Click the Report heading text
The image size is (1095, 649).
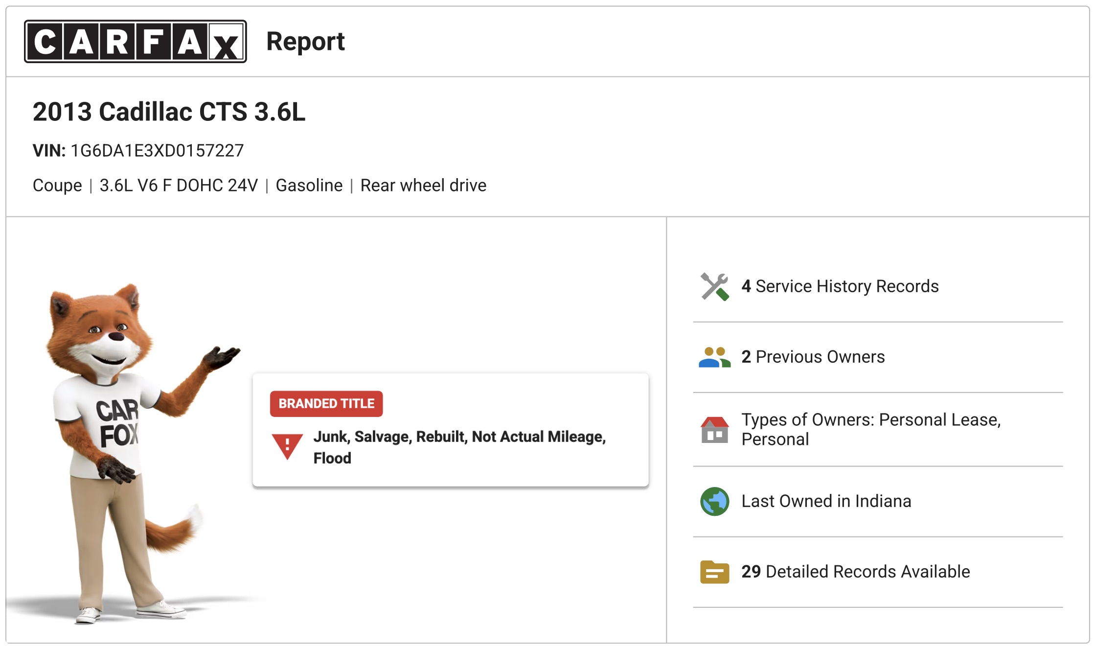[306, 42]
